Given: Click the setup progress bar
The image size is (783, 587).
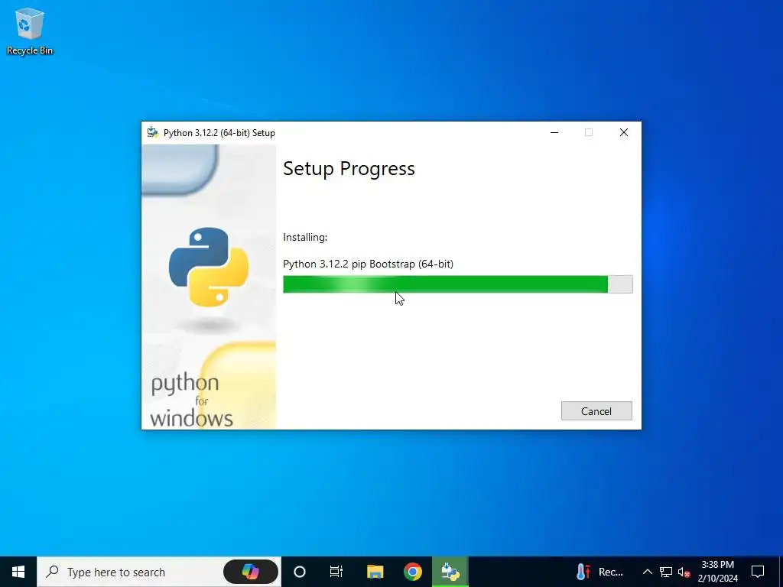Looking at the screenshot, I should click(x=457, y=284).
